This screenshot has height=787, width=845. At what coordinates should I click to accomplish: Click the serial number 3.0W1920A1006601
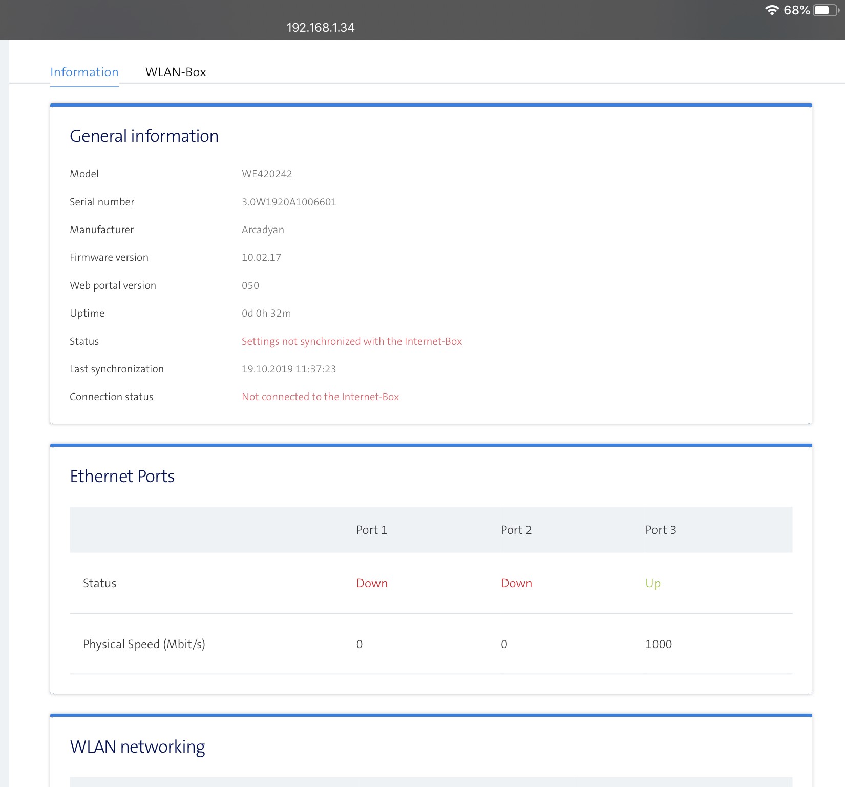tap(289, 202)
